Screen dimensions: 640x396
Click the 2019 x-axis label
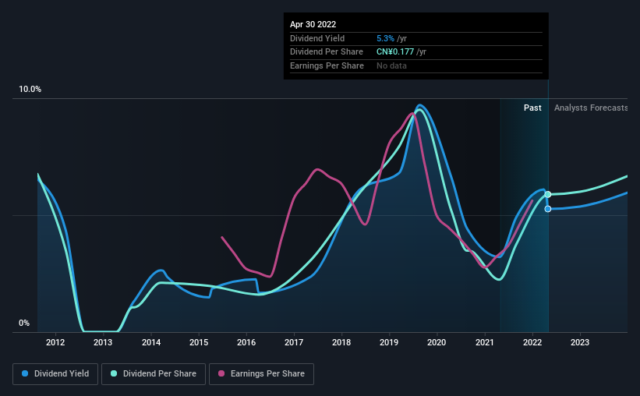coord(389,342)
